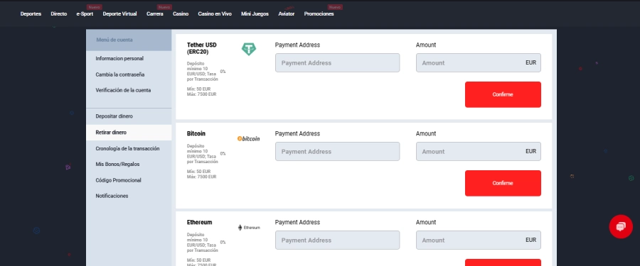Open the Casino section
Viewport: 640px width, 266px height.
(181, 14)
